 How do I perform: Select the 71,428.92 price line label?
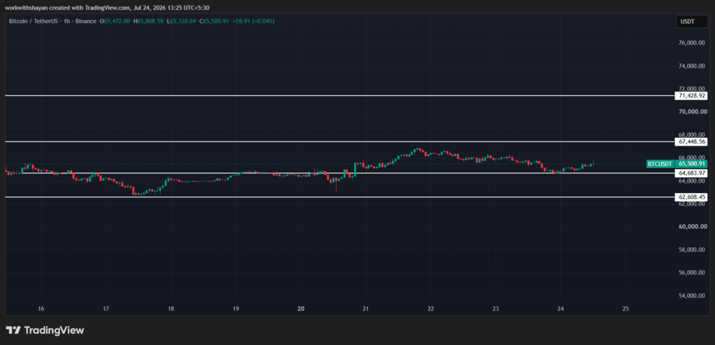coord(691,95)
